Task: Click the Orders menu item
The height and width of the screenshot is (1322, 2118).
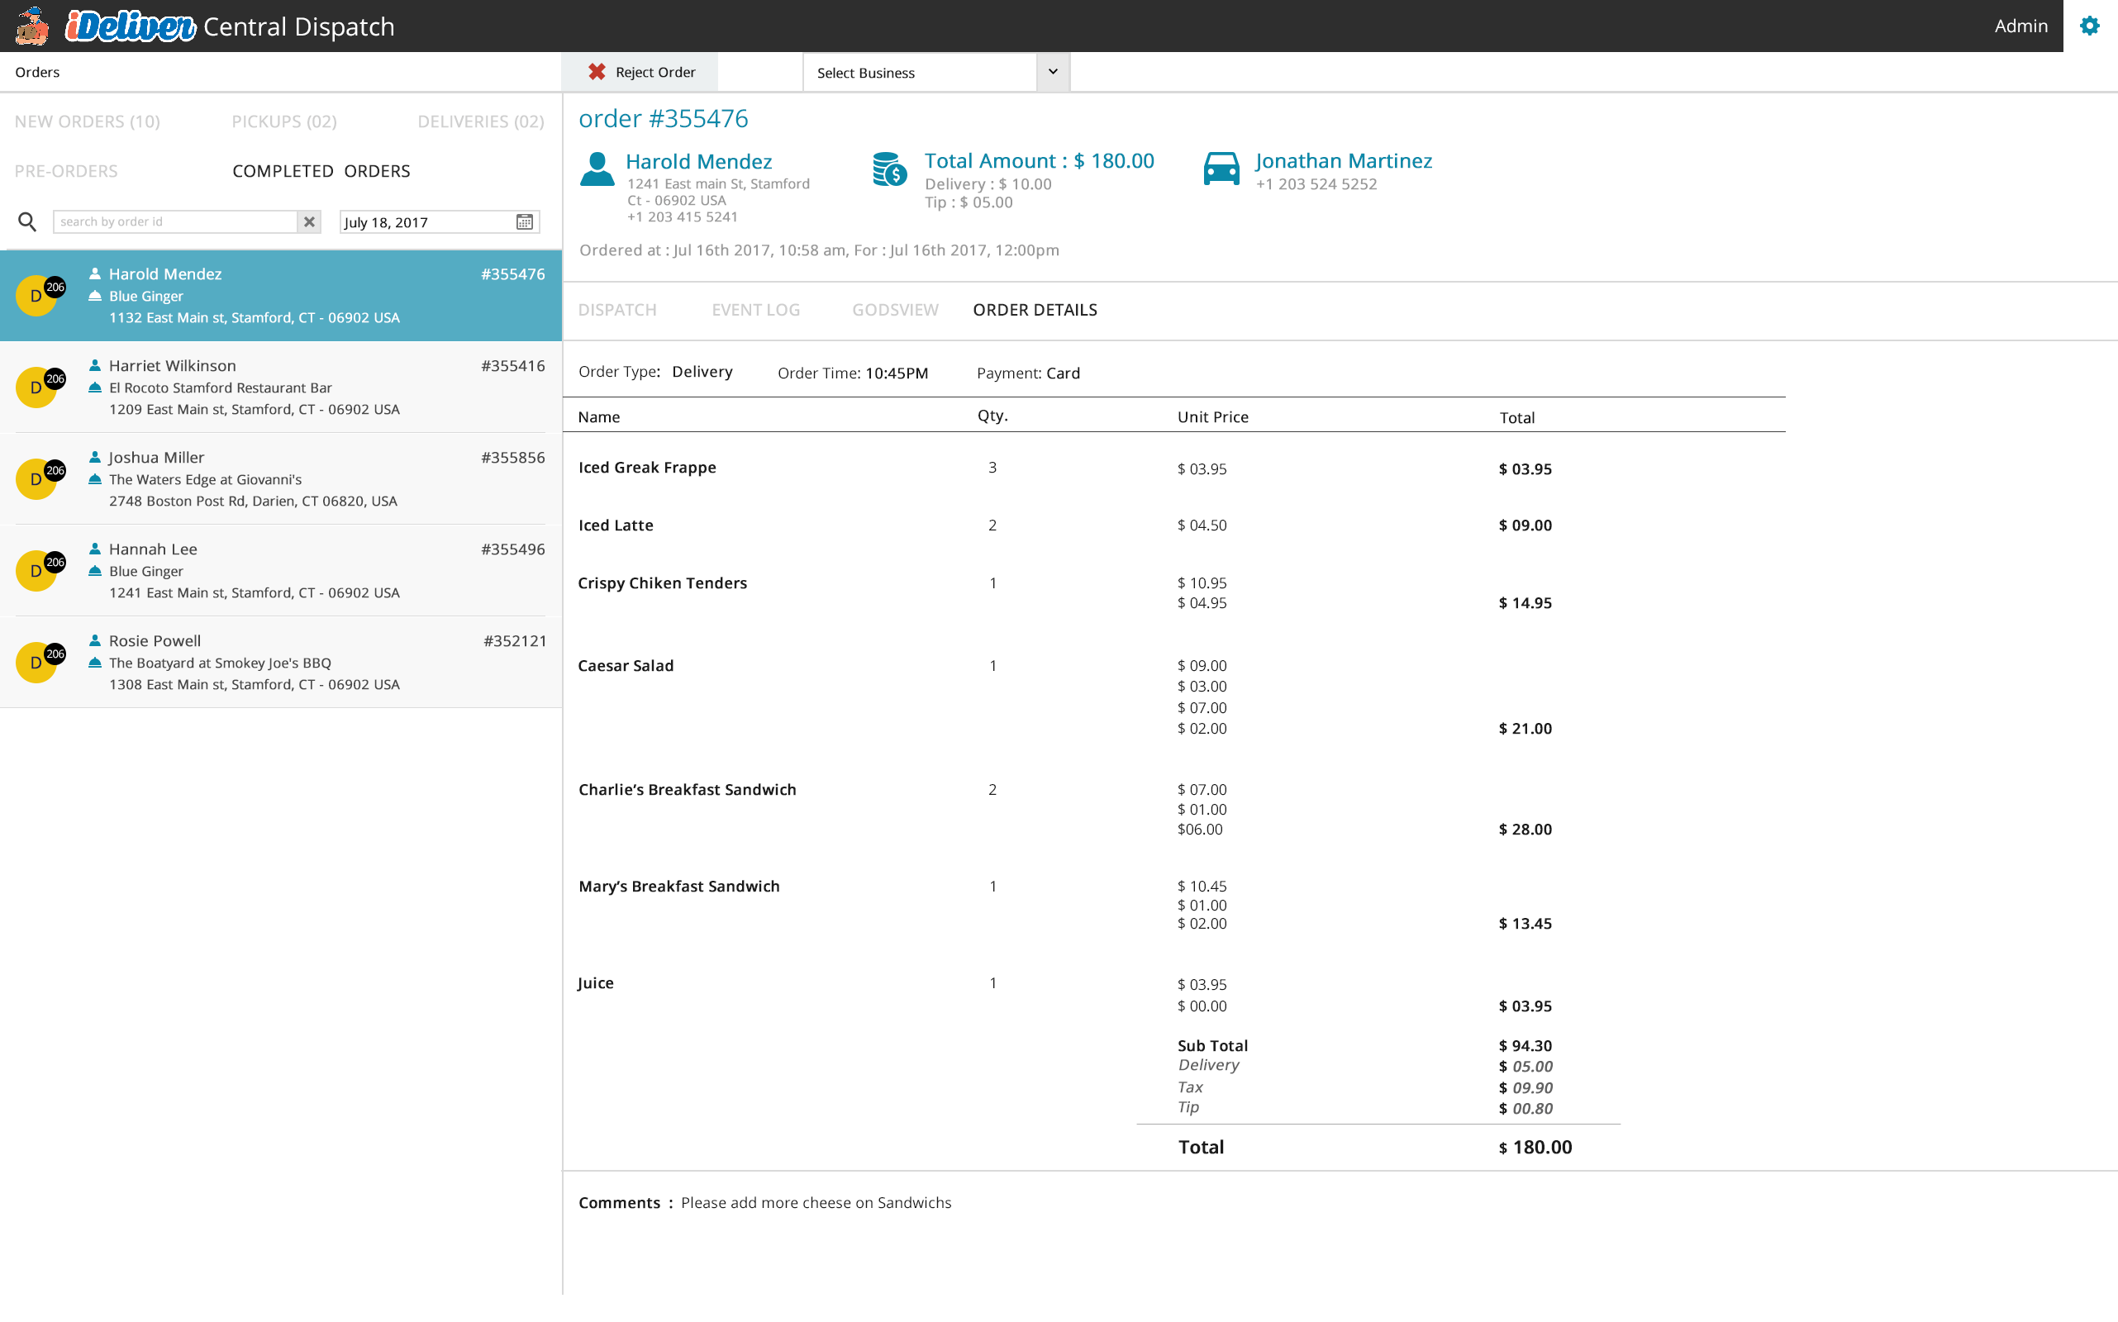Action: (38, 72)
